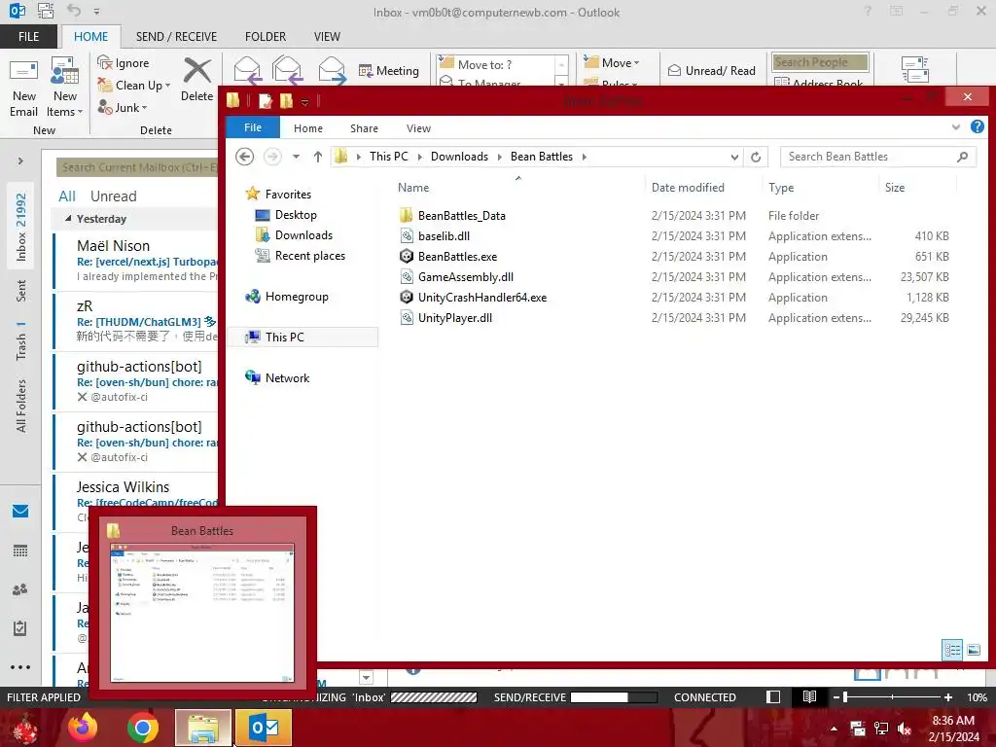Collapse the Yesterday message group
The width and height of the screenshot is (996, 747).
click(69, 219)
